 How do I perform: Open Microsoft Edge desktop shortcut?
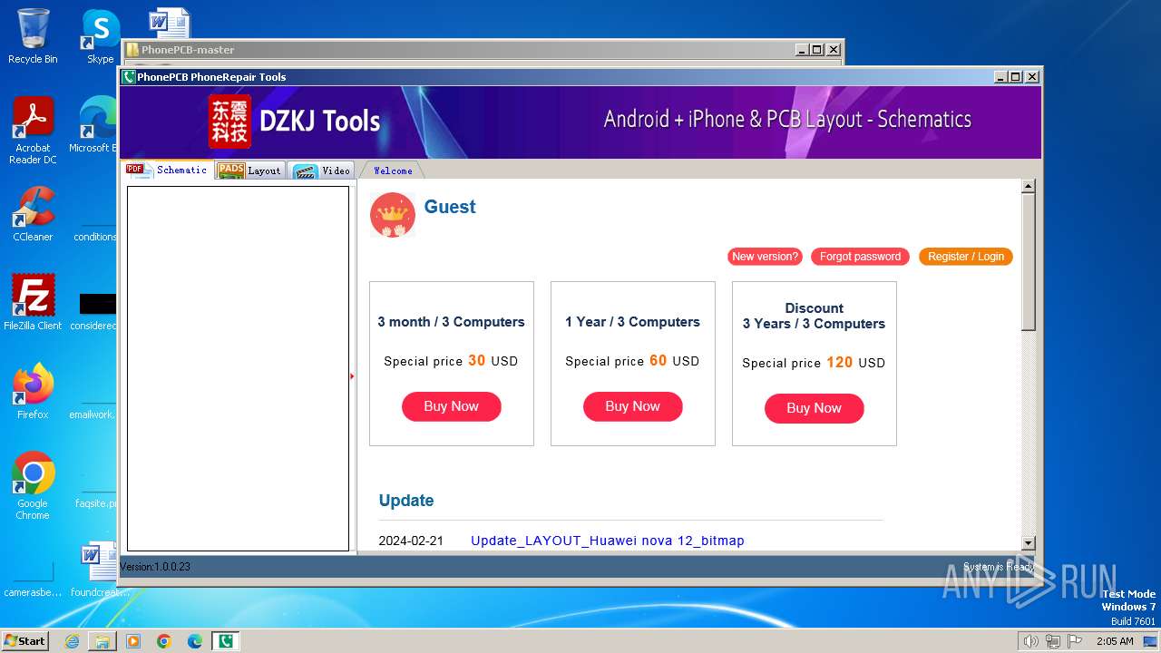pyautogui.click(x=98, y=125)
